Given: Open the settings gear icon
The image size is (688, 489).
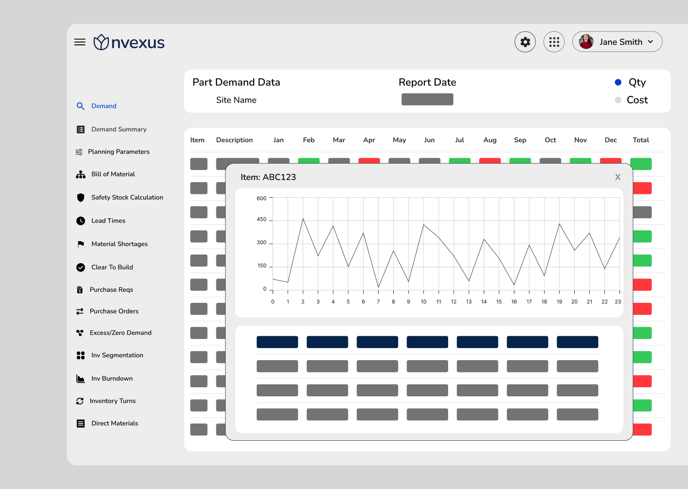Looking at the screenshot, I should pos(525,42).
